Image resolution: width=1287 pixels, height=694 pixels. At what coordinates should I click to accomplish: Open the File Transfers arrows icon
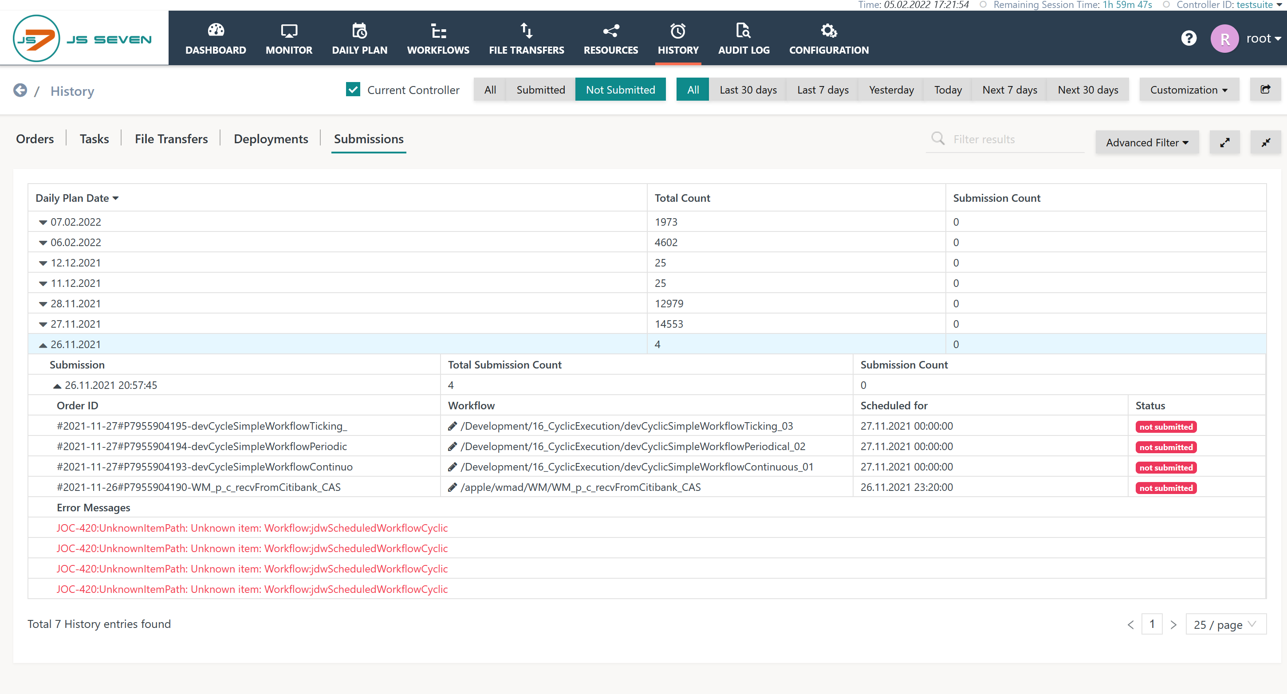coord(526,31)
